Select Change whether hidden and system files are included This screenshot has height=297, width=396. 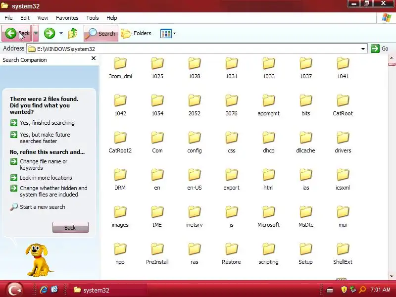tap(49, 191)
